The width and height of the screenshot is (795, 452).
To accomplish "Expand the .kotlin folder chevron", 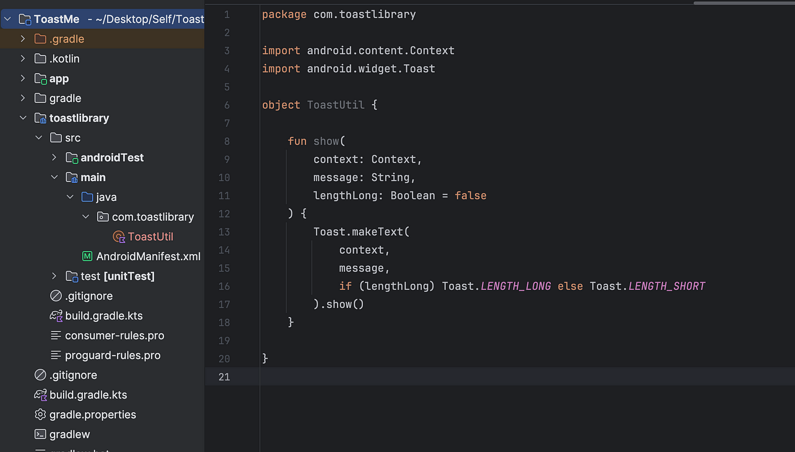I will (23, 58).
